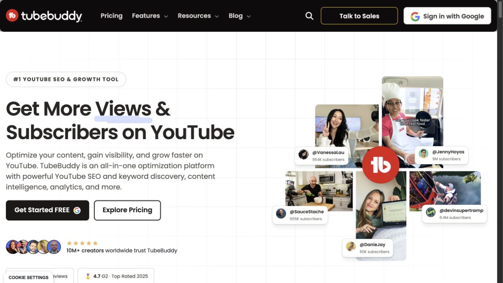Click JennyHoyos's avatar icon
This screenshot has height=283, width=503.
coord(423,153)
